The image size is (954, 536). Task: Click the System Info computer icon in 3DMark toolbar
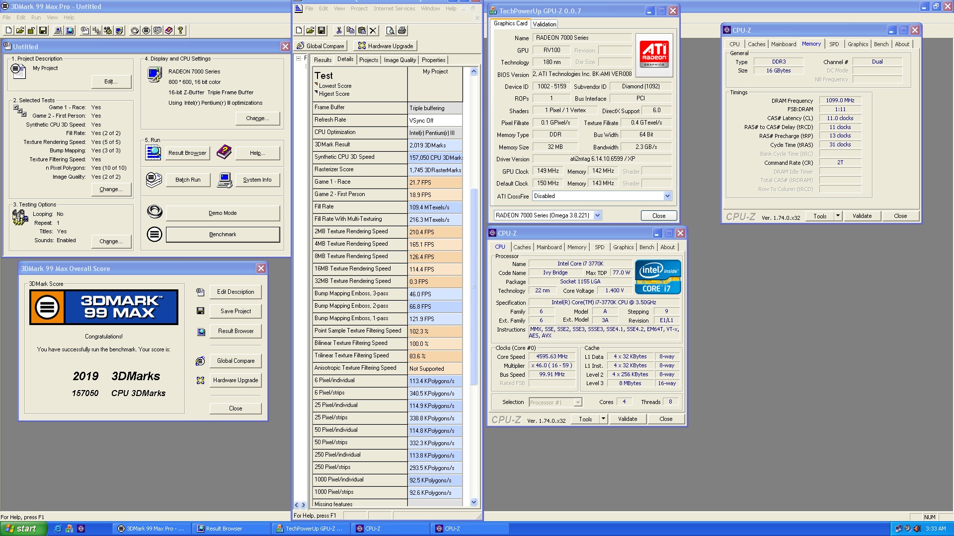58,31
